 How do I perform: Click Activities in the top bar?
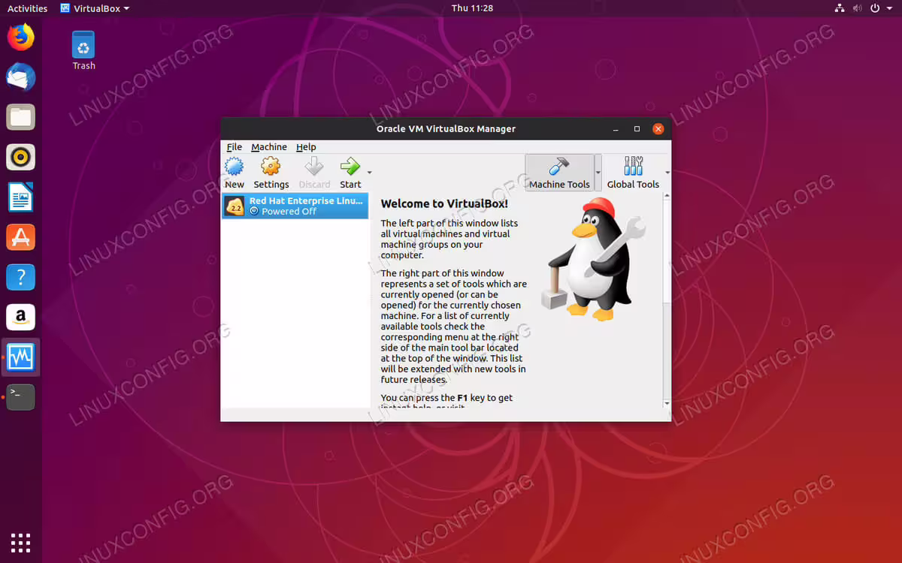pos(27,8)
